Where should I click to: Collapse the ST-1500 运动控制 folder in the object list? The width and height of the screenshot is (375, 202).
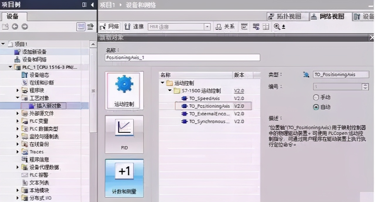coord(169,90)
